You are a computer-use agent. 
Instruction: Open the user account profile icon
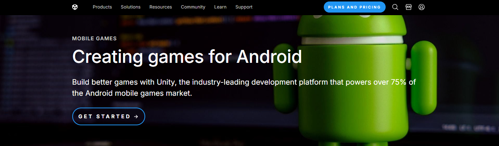(x=422, y=7)
